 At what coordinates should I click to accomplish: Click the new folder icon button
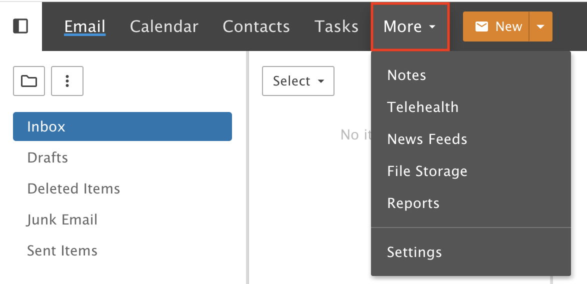[29, 81]
